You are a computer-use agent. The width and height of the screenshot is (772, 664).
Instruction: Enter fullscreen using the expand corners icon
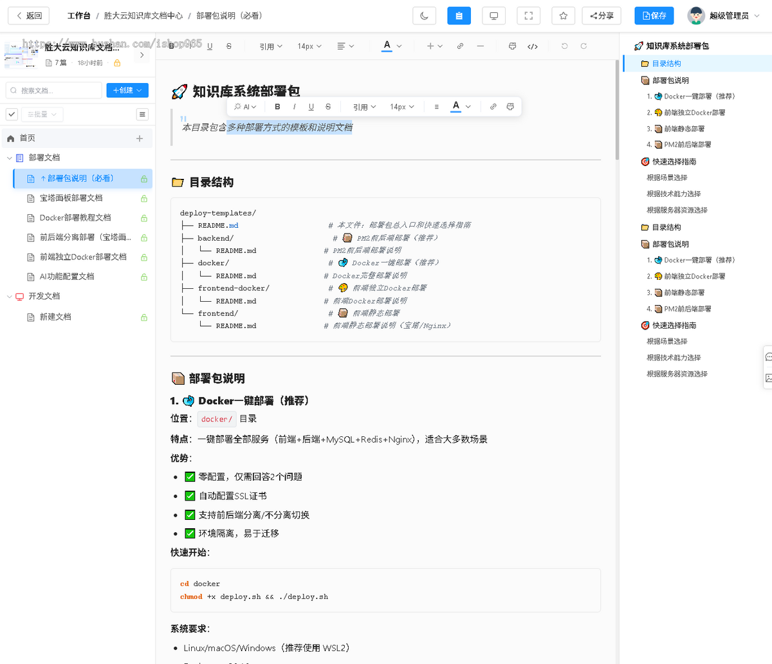point(528,15)
